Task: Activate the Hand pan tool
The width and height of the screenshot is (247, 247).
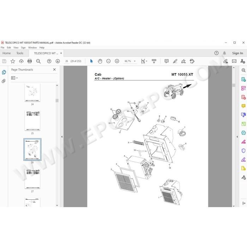Action: (100, 61)
